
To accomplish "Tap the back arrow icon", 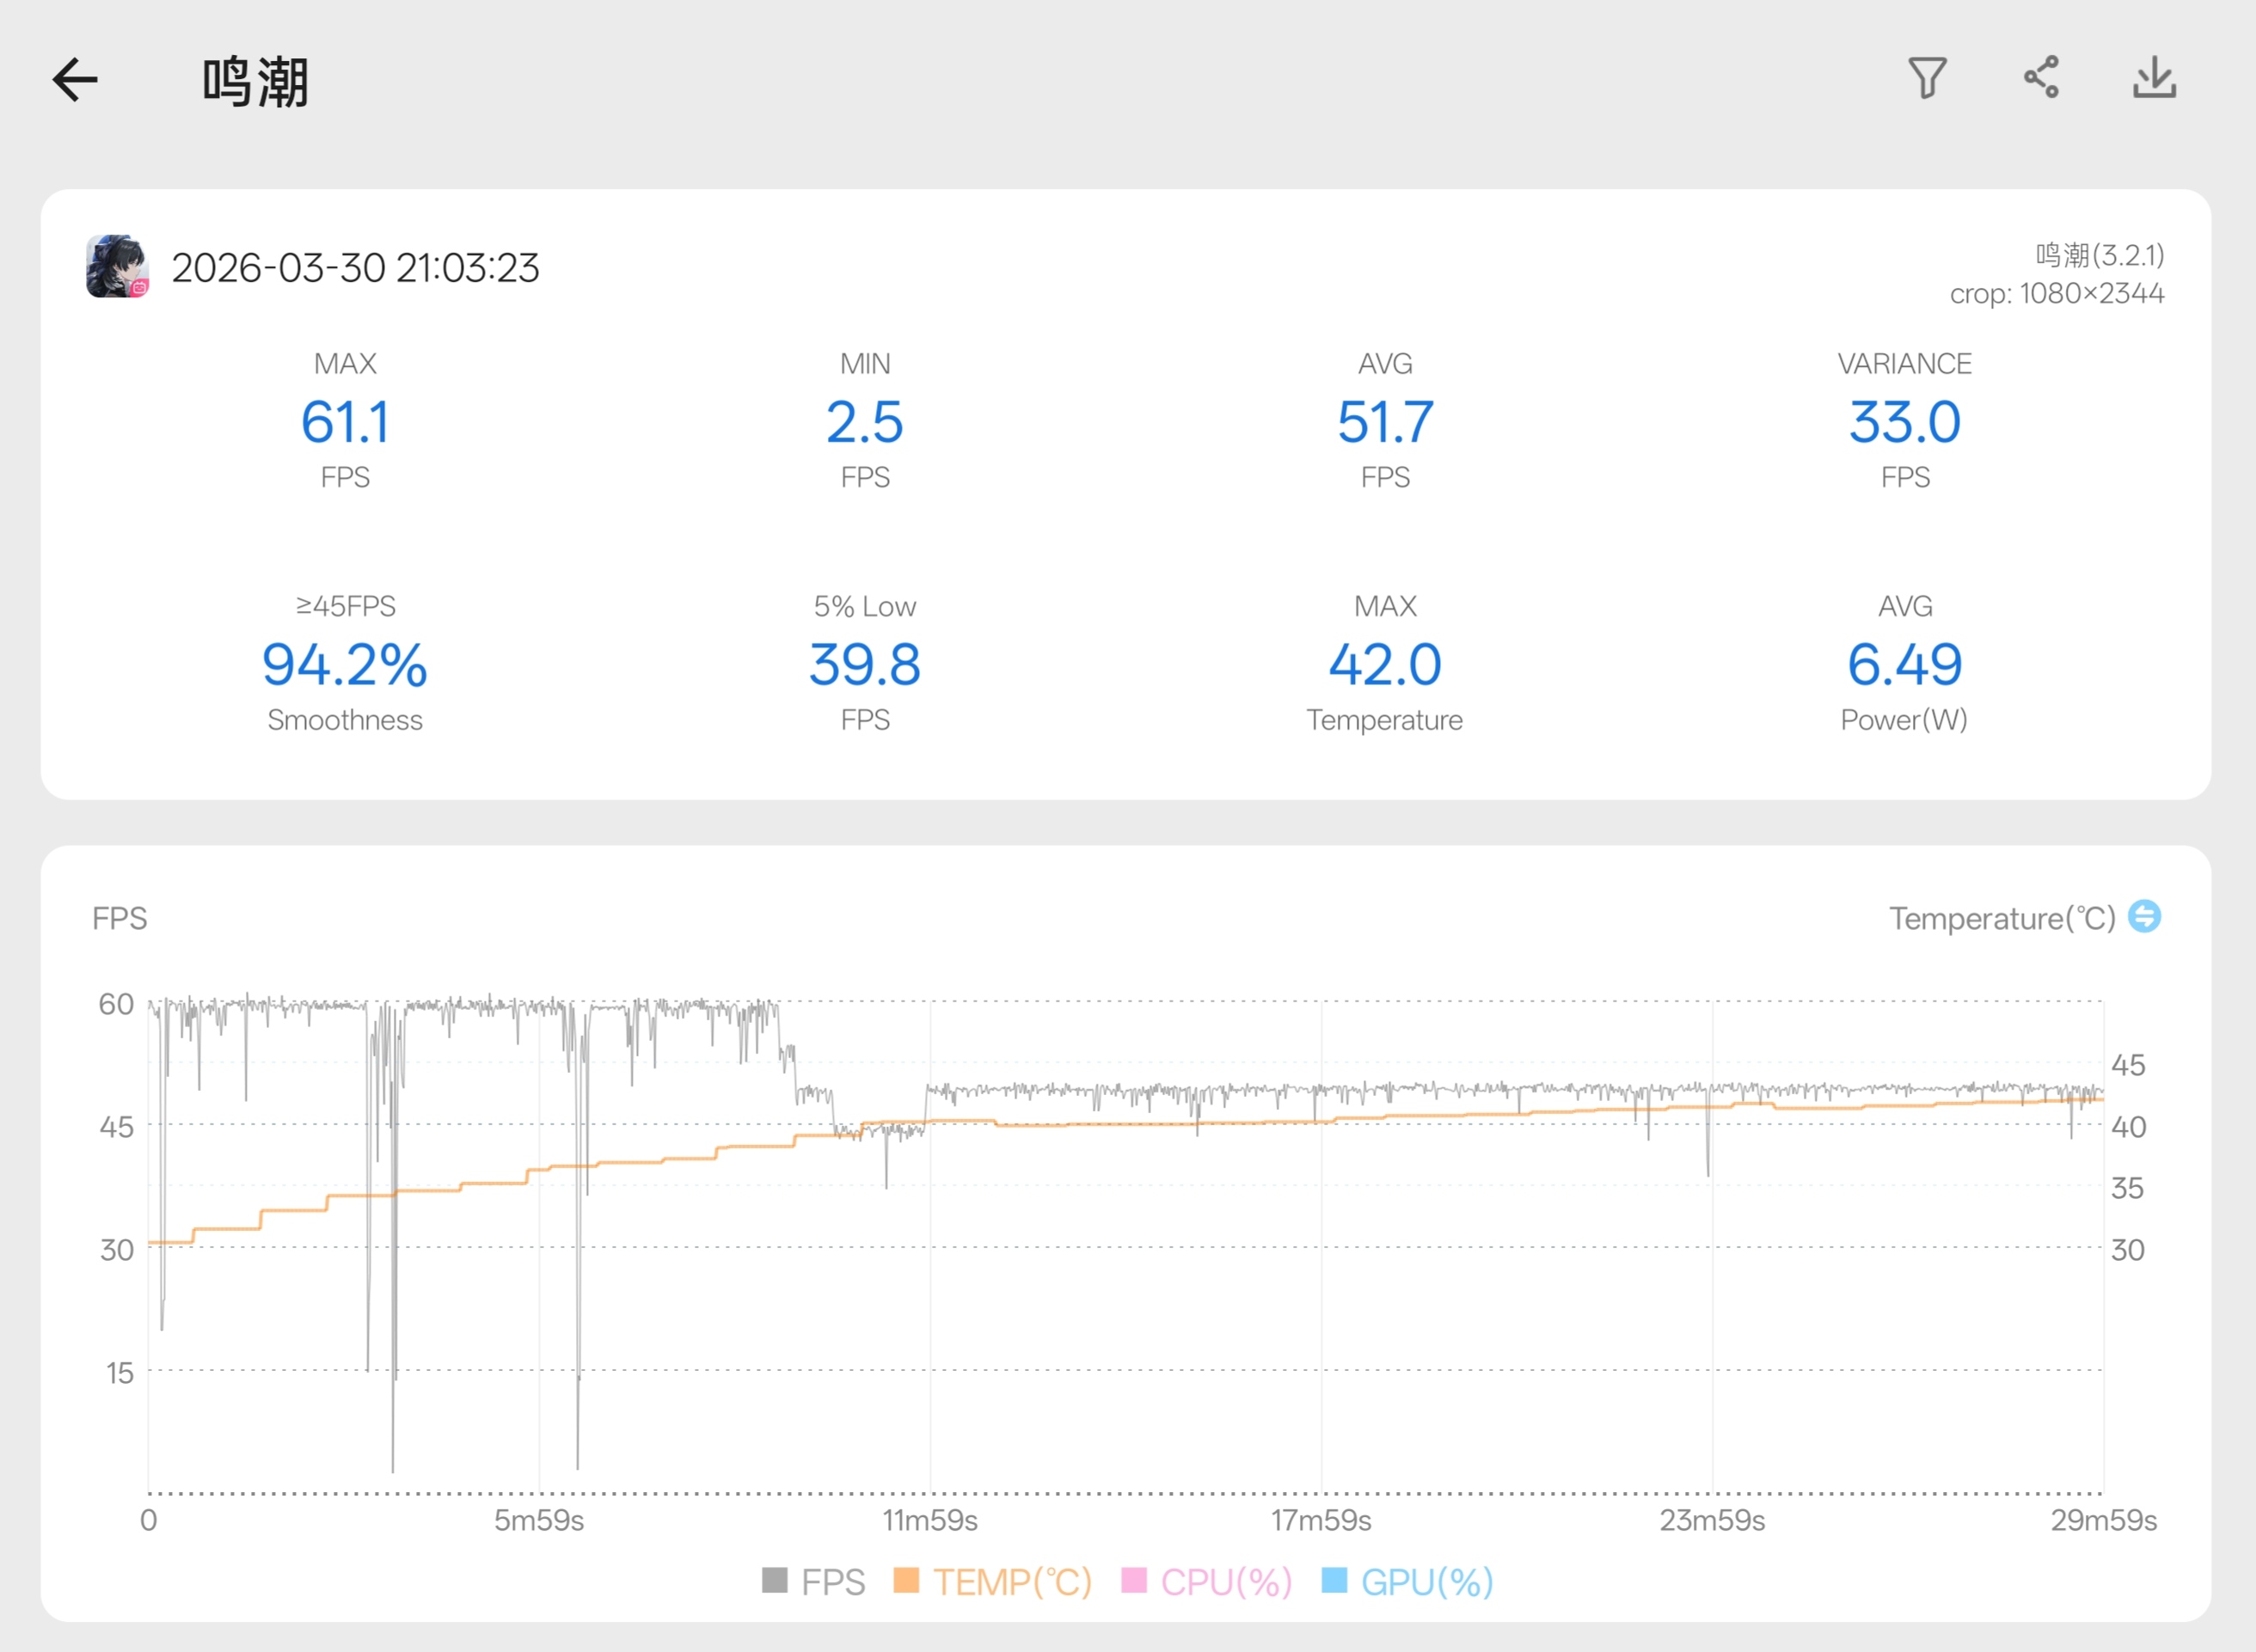I will 75,80.
